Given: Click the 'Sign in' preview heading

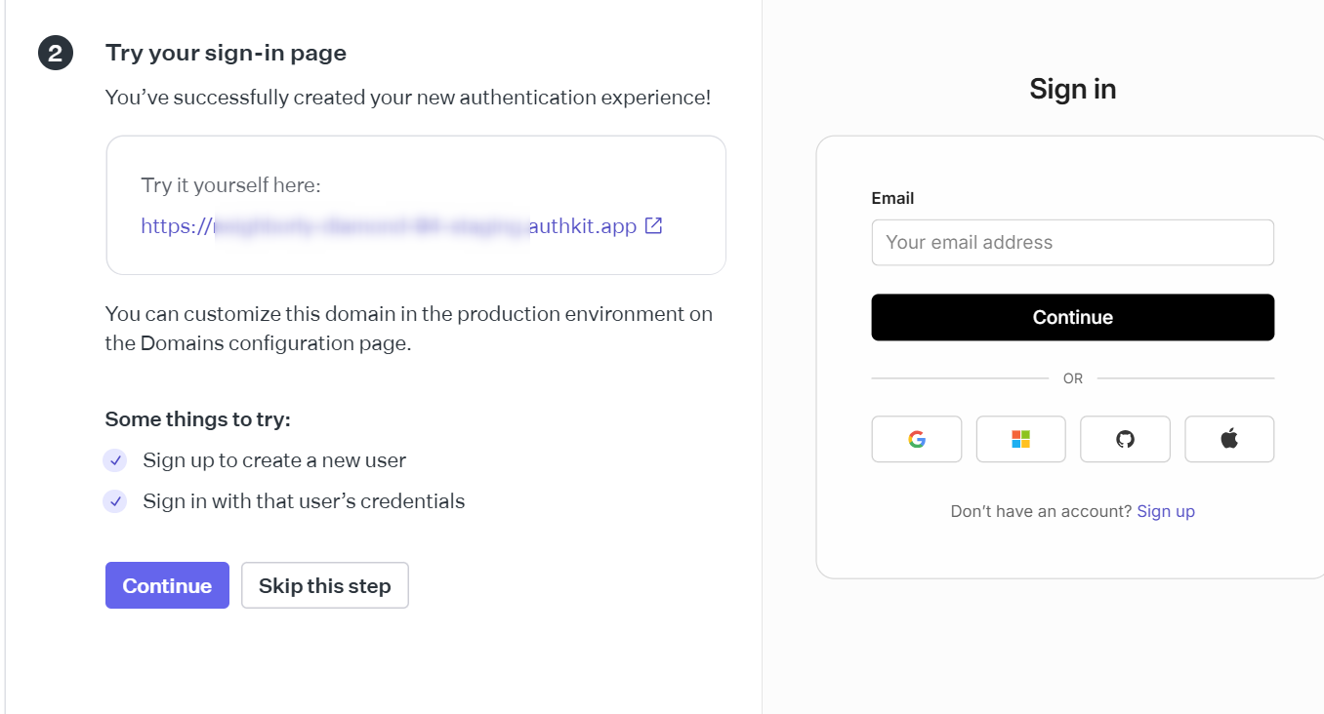Looking at the screenshot, I should tap(1072, 89).
